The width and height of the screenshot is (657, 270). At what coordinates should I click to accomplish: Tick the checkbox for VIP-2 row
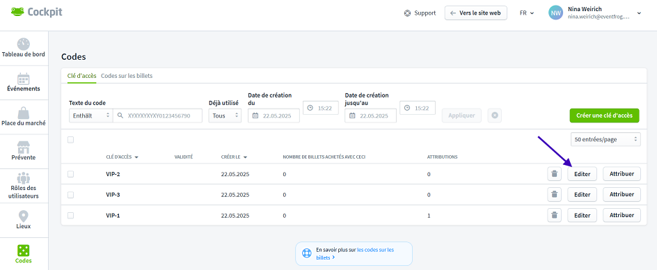pyautogui.click(x=71, y=173)
